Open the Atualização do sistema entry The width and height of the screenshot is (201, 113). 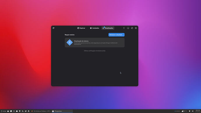(x=95, y=43)
